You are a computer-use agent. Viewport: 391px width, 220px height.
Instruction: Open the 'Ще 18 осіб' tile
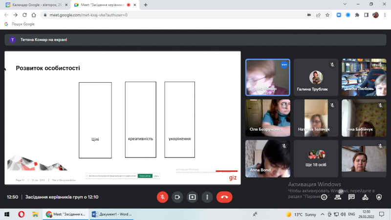pyautogui.click(x=316, y=158)
